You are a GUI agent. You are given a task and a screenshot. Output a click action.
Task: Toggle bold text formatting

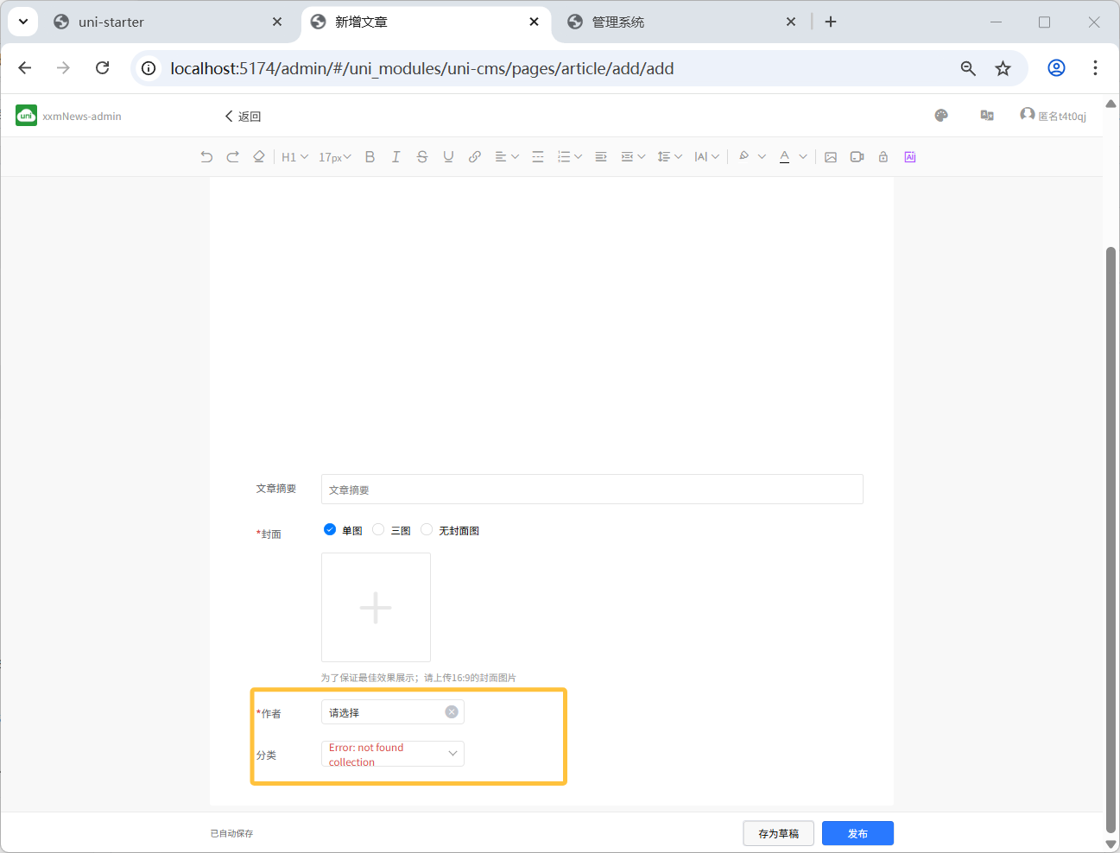(370, 157)
